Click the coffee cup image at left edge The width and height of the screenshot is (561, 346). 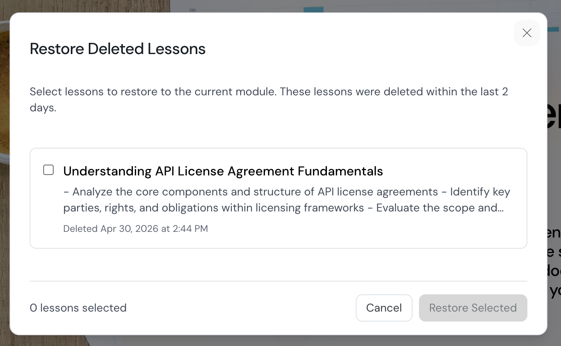[x=4, y=100]
